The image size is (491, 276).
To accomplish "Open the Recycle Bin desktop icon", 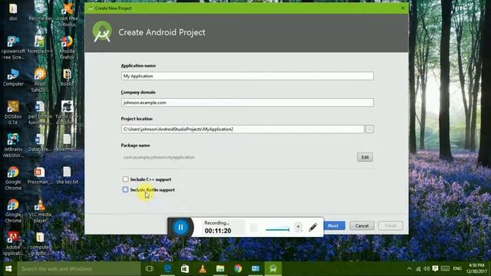I will pyautogui.click(x=40, y=11).
